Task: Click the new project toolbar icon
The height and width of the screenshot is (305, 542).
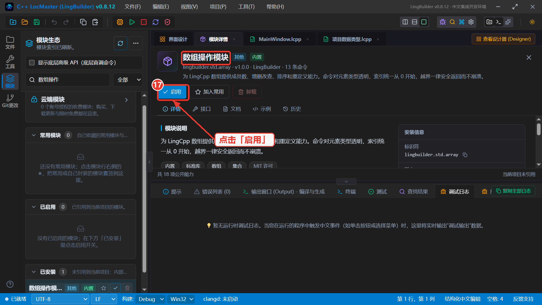Action: (13, 22)
